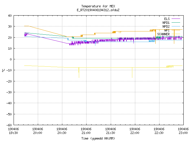
Task: Click the y-axis label -40
Action: coord(9,103)
